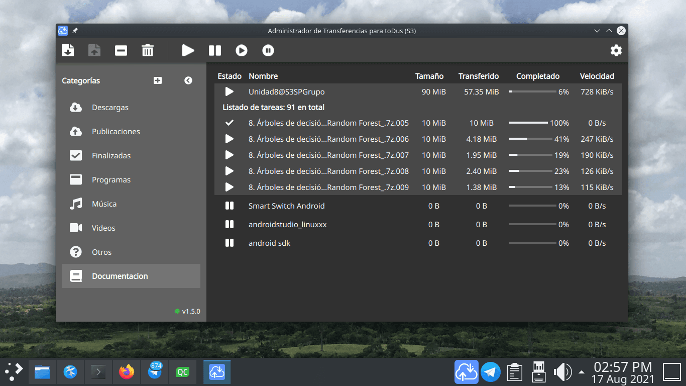The image size is (686, 386).
Task: Collapse the Categorías sidebar with chevron
Action: pos(188,80)
